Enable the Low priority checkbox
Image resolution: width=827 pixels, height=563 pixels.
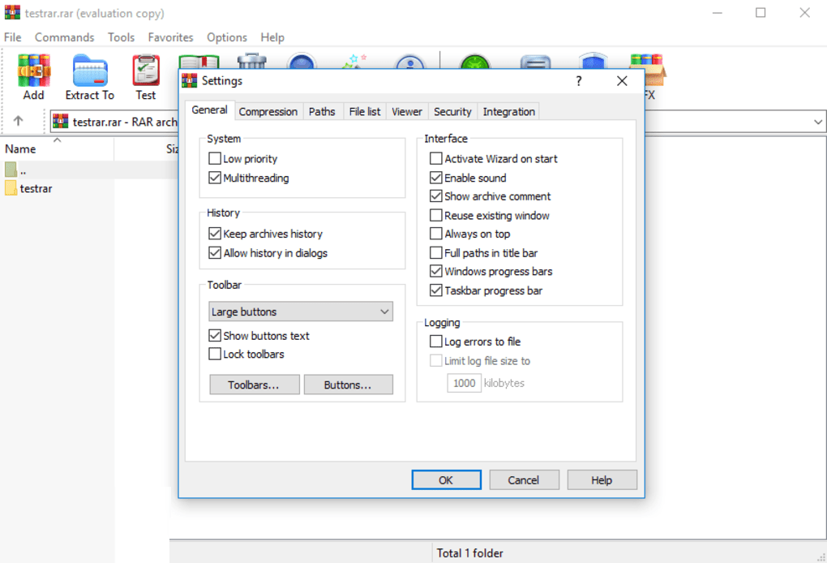215,158
